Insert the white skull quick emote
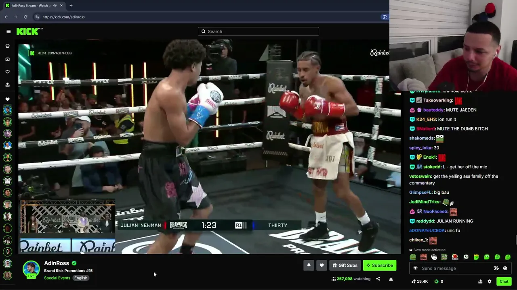The image size is (517, 290). (x=466, y=257)
